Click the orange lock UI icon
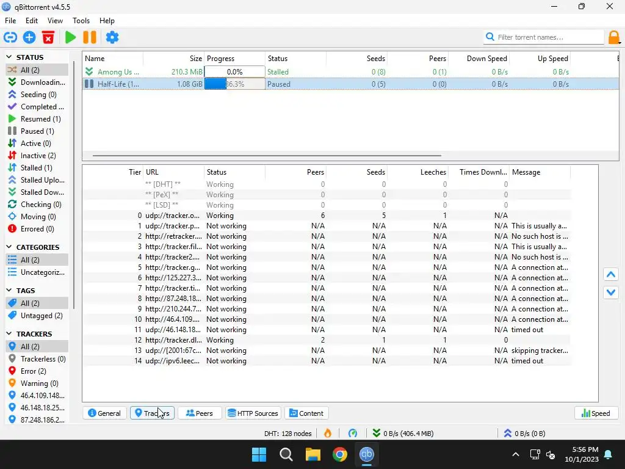This screenshot has width=625, height=469. click(x=614, y=37)
